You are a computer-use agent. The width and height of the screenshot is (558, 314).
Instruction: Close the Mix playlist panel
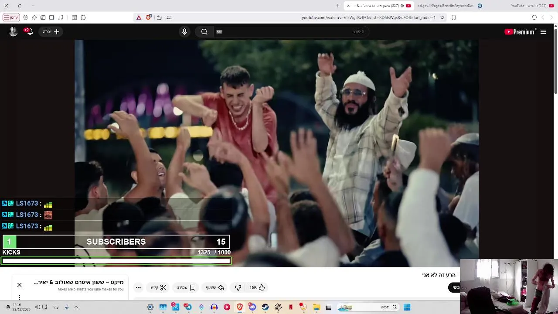[19, 285]
